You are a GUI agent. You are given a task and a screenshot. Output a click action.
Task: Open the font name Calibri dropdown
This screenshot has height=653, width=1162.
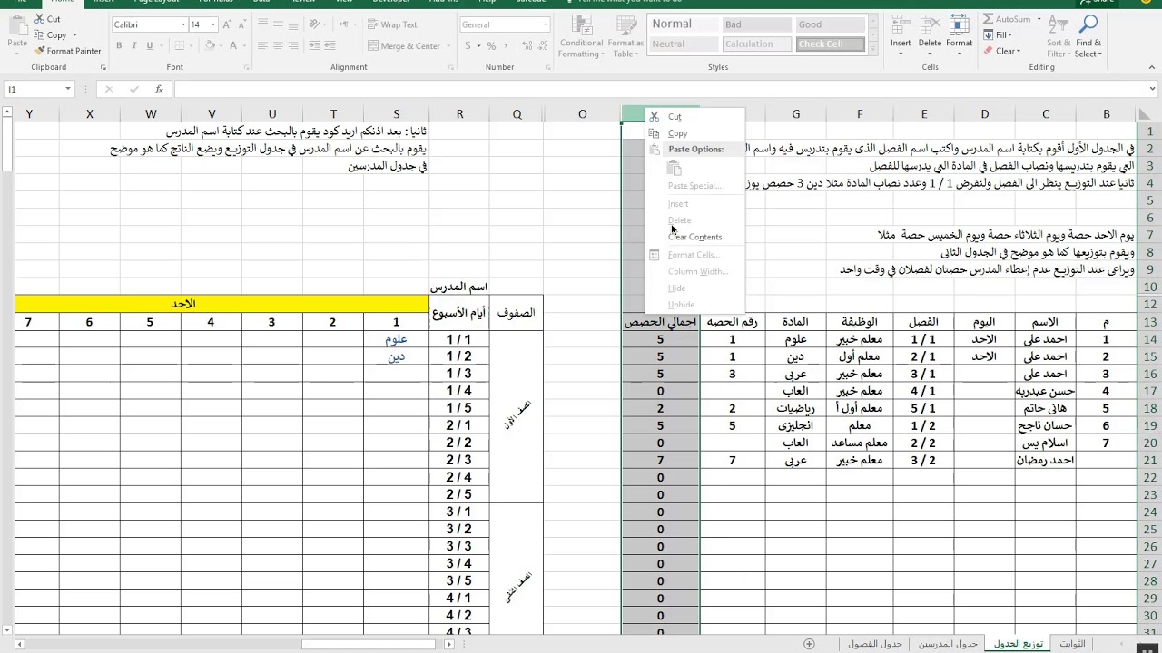tap(183, 24)
